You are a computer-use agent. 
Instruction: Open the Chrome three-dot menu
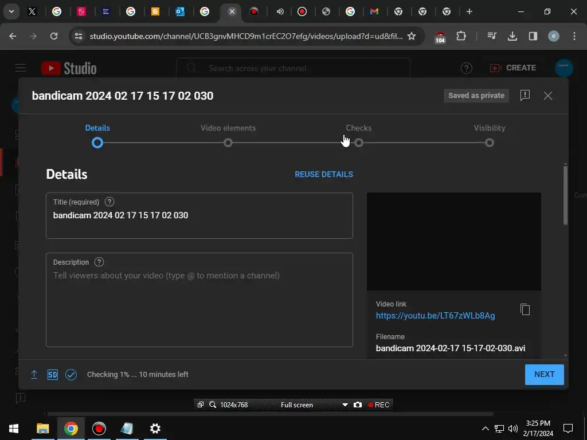tap(574, 36)
